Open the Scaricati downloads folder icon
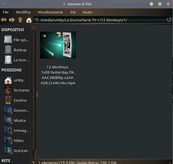The image size is (173, 164). coord(8,151)
